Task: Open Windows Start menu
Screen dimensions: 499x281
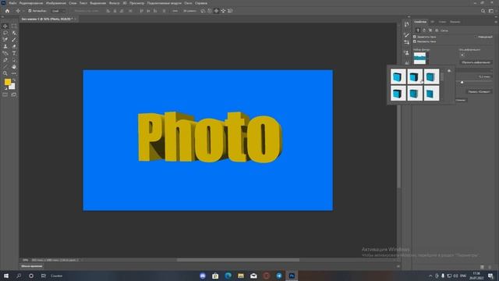Action: point(6,276)
